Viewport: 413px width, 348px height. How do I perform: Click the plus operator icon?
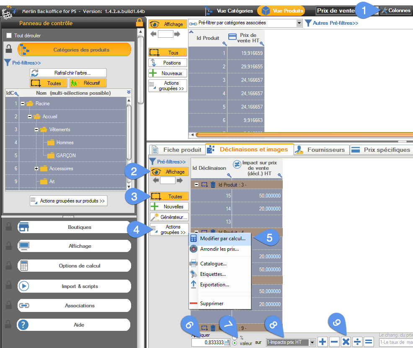click(x=323, y=342)
